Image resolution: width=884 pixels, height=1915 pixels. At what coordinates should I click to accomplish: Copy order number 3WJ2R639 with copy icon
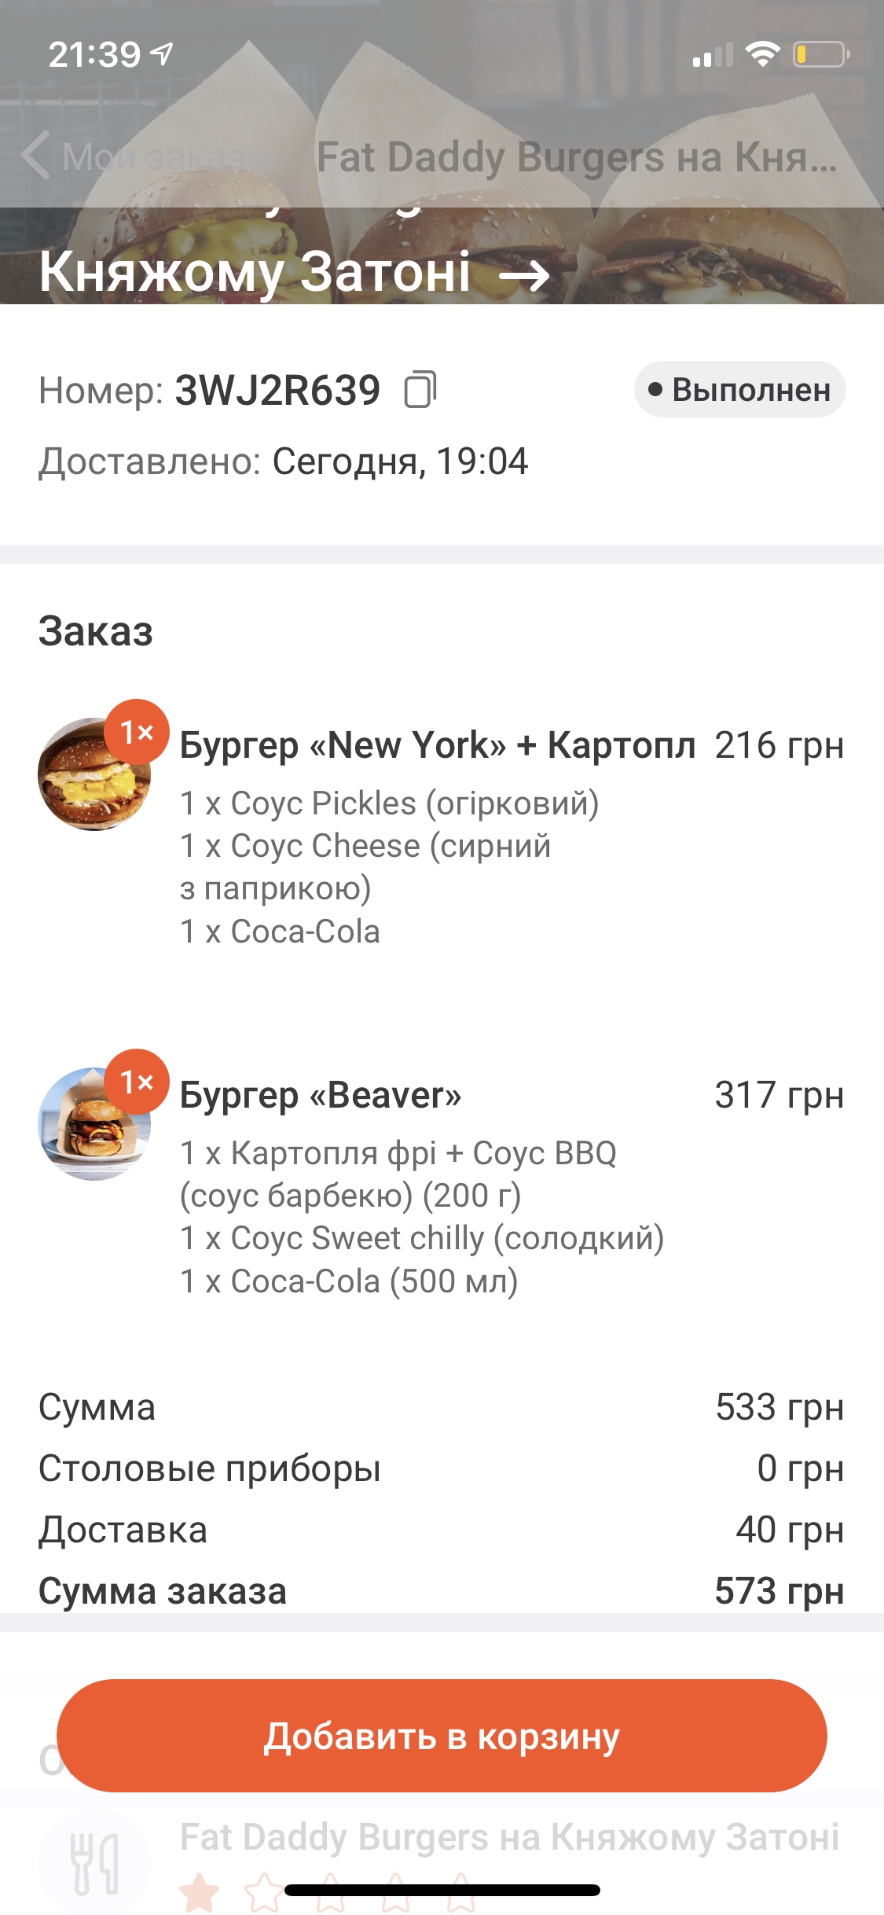click(420, 389)
